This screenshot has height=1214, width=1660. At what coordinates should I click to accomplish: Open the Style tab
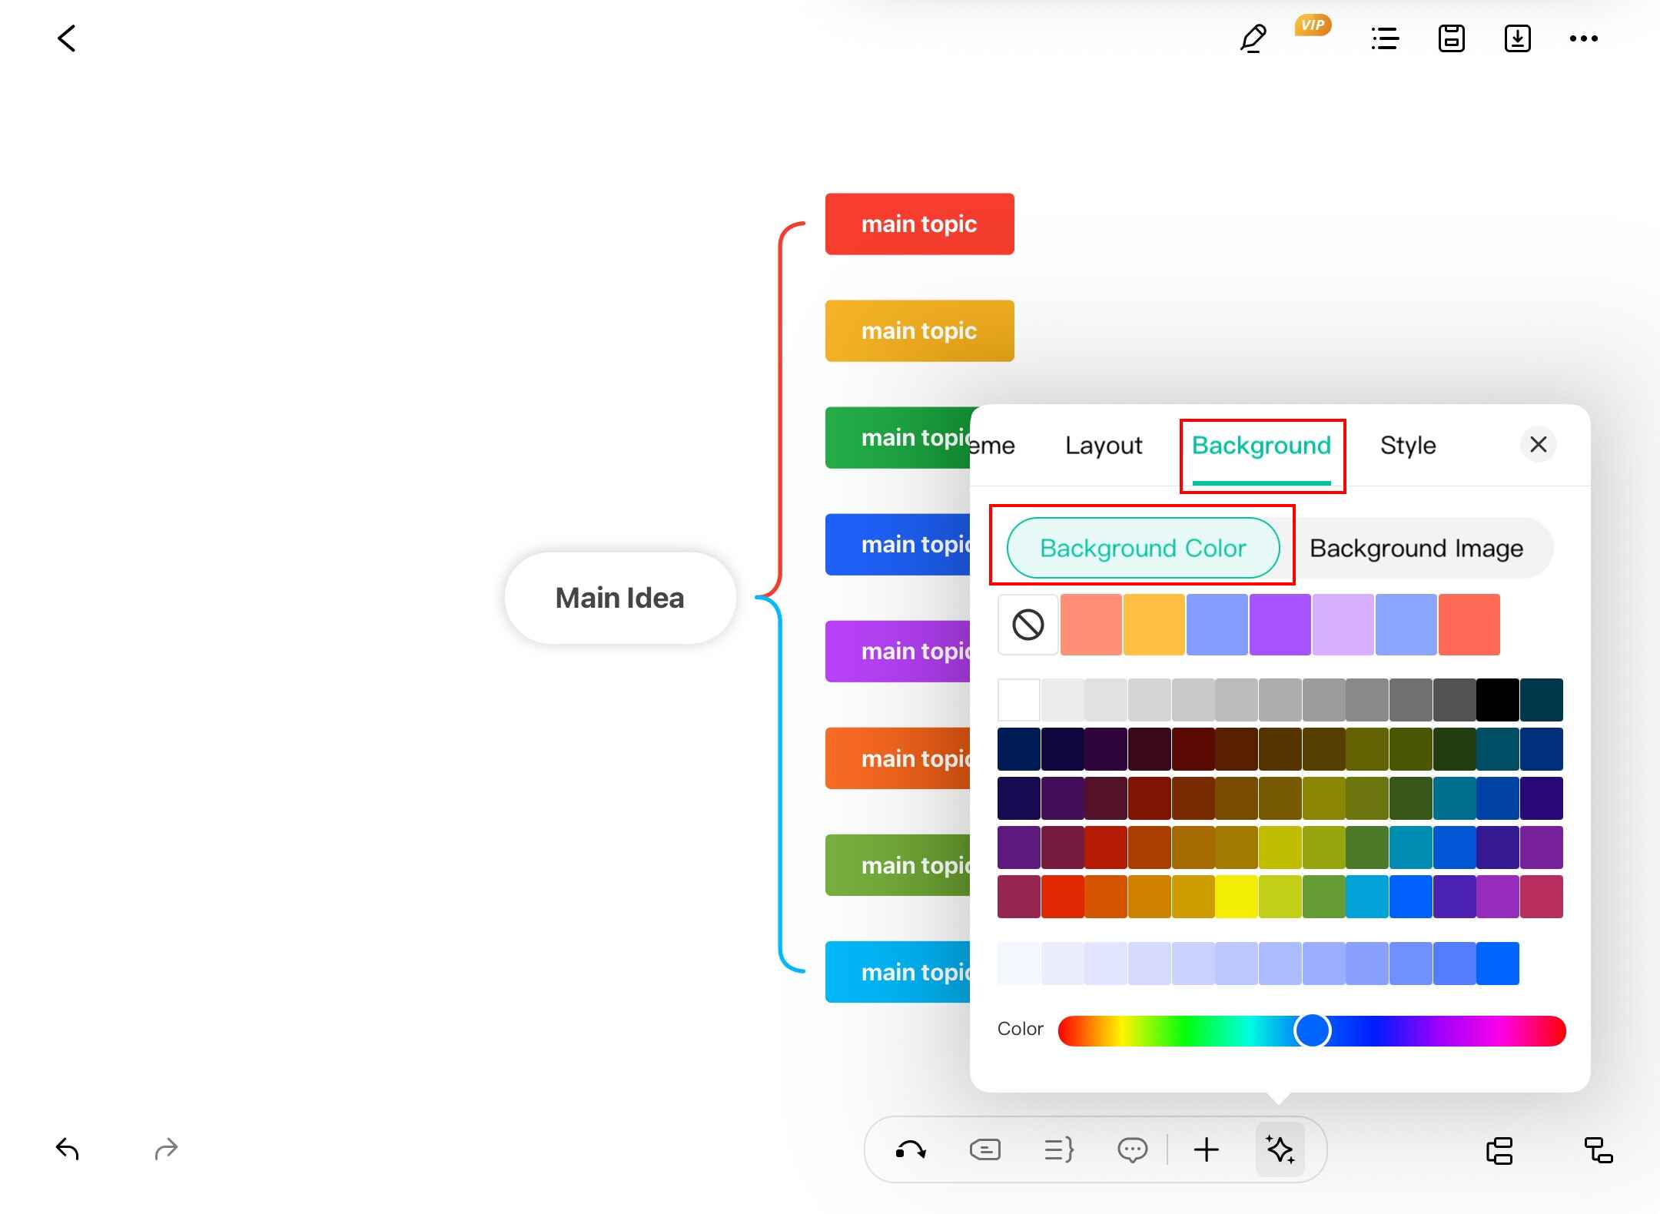pyautogui.click(x=1408, y=446)
